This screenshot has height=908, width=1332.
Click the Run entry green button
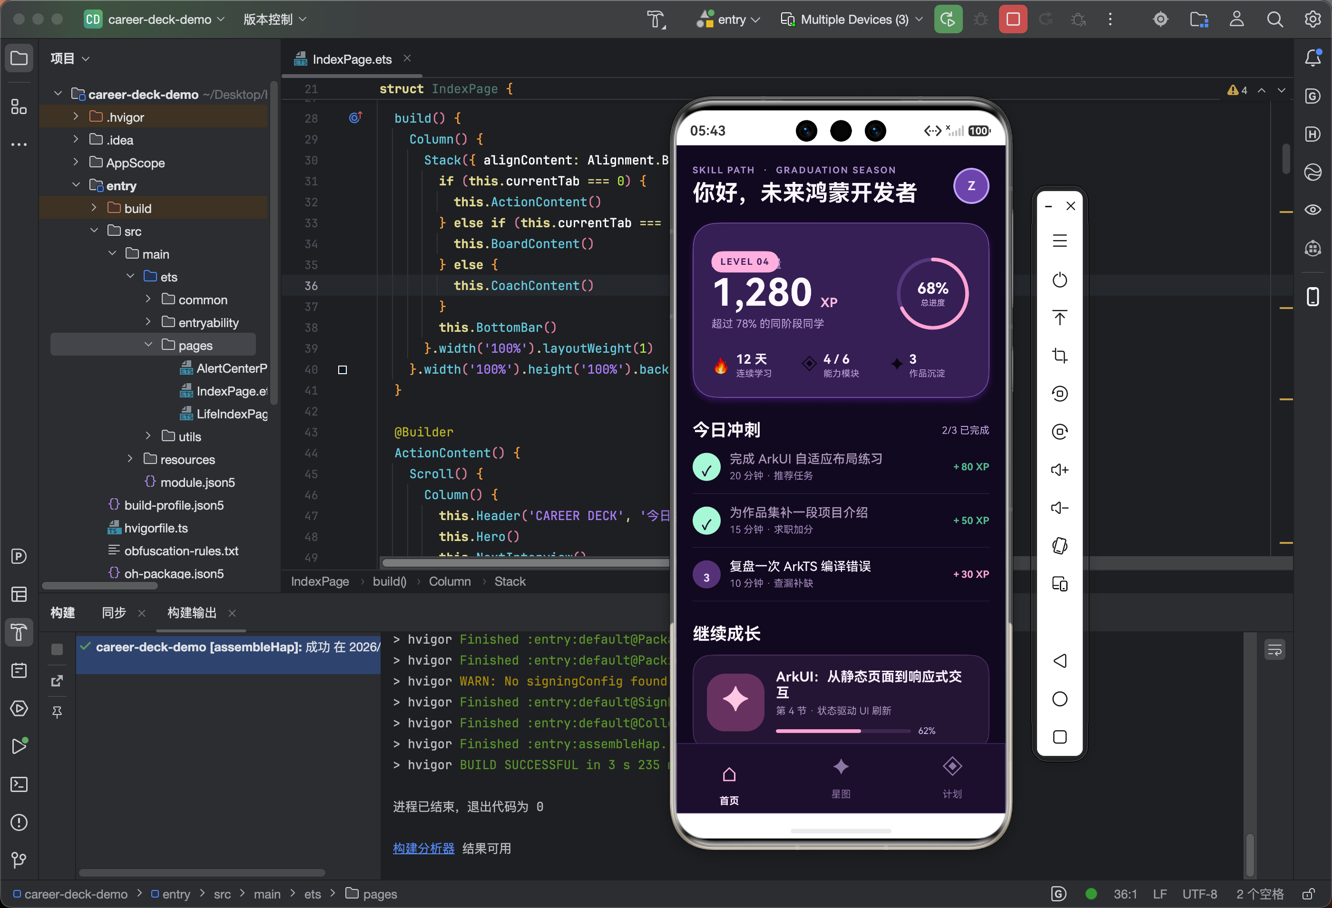(x=948, y=19)
